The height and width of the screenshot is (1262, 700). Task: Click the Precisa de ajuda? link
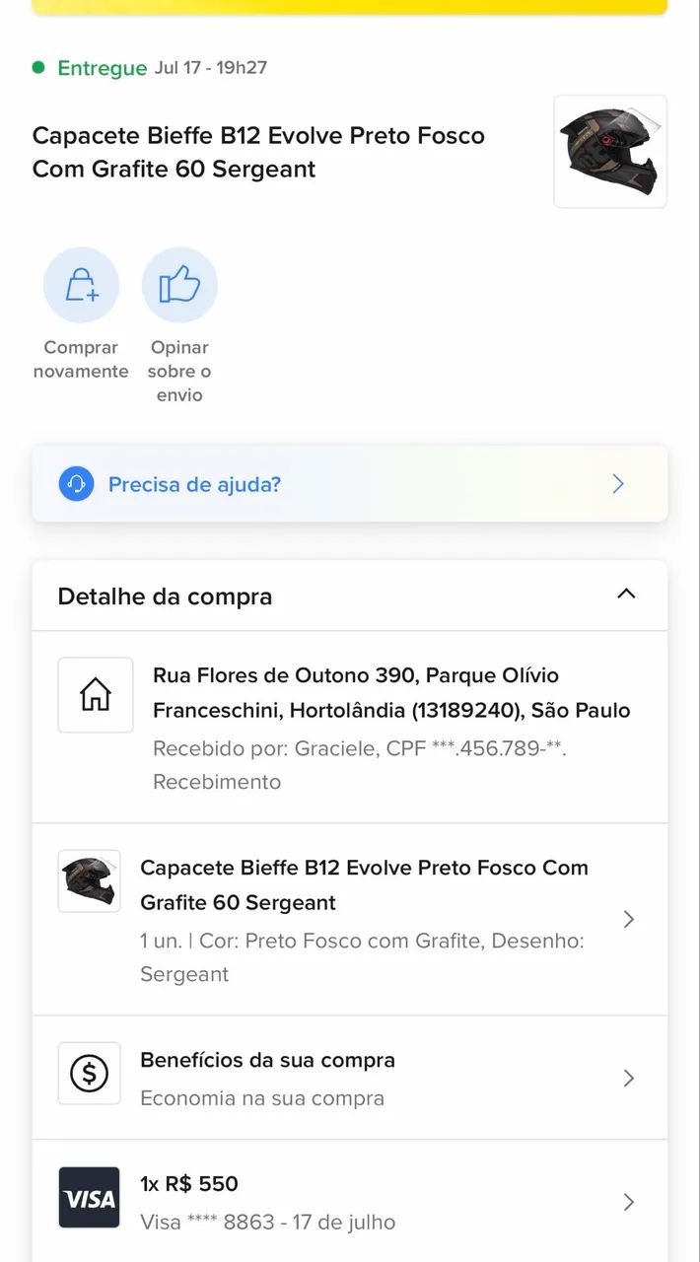click(194, 484)
